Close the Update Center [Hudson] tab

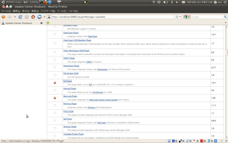pyautogui.click(x=41, y=23)
